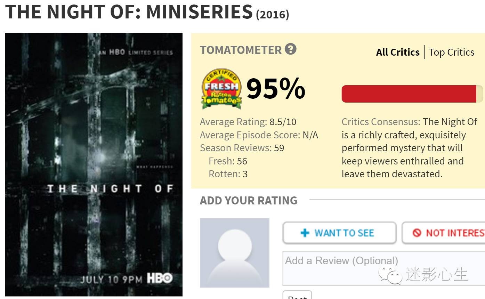Switch to the All Critics tab
This screenshot has width=485, height=299.
coord(398,52)
